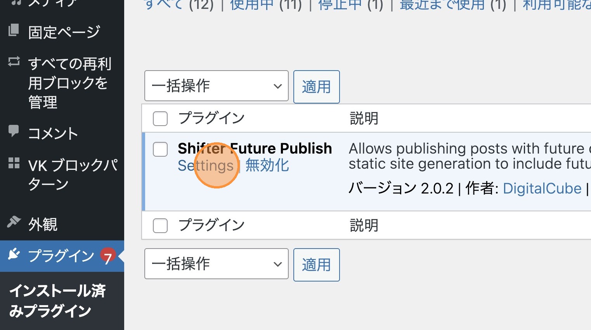Screen dimensions: 591x330
Task: Select インストール済みプラグイン submenu item
Action: (x=57, y=301)
